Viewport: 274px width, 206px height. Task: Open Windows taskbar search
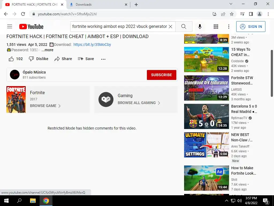click(x=19, y=201)
